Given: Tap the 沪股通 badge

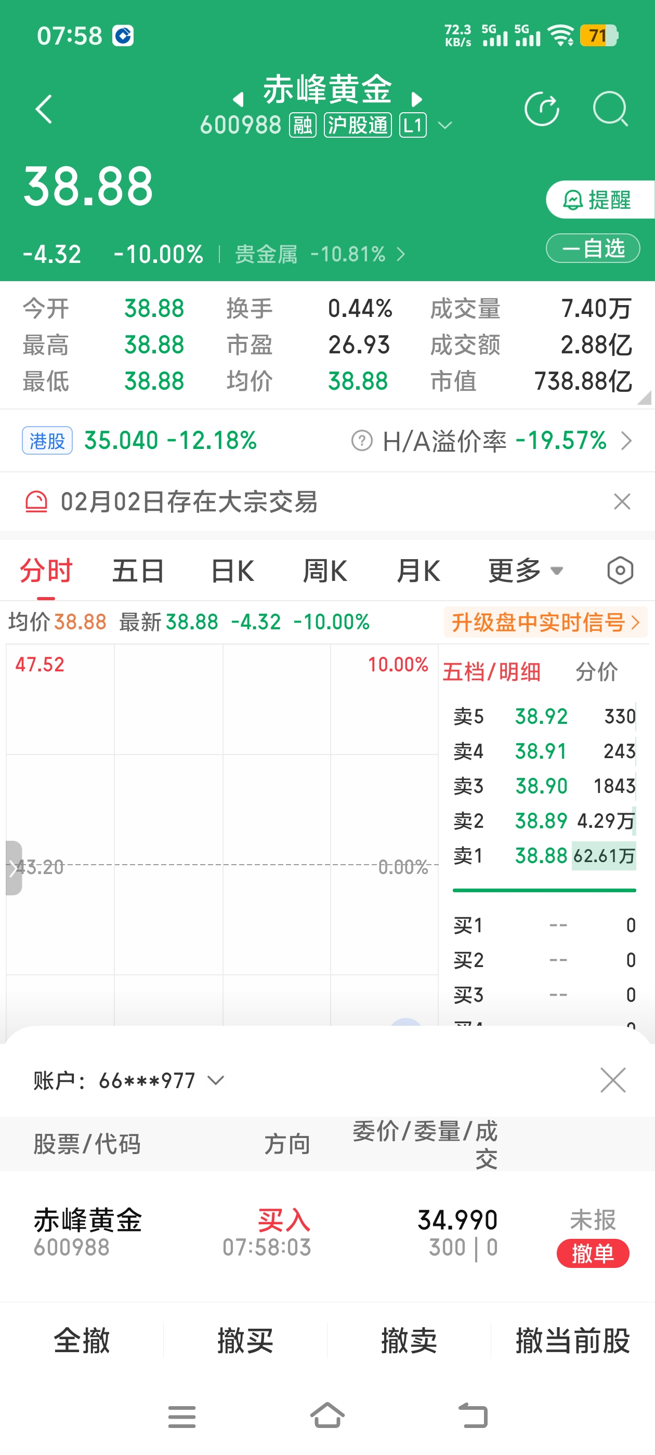Looking at the screenshot, I should point(357,125).
